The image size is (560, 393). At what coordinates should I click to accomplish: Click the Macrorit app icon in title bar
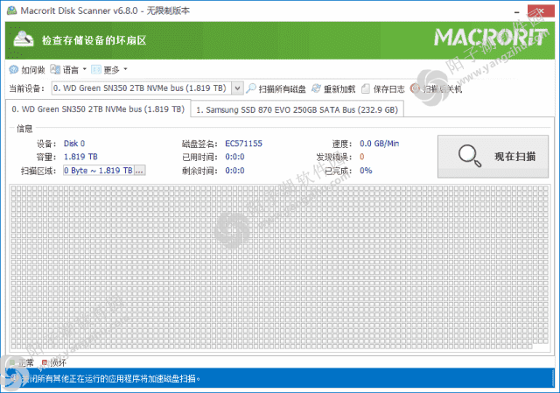[11, 11]
